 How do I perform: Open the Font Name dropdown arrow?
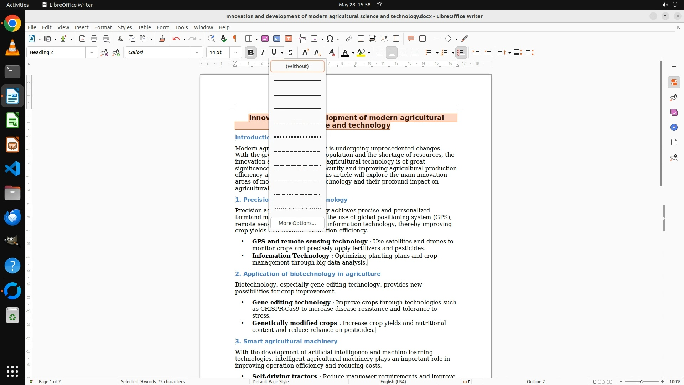[x=197, y=52]
